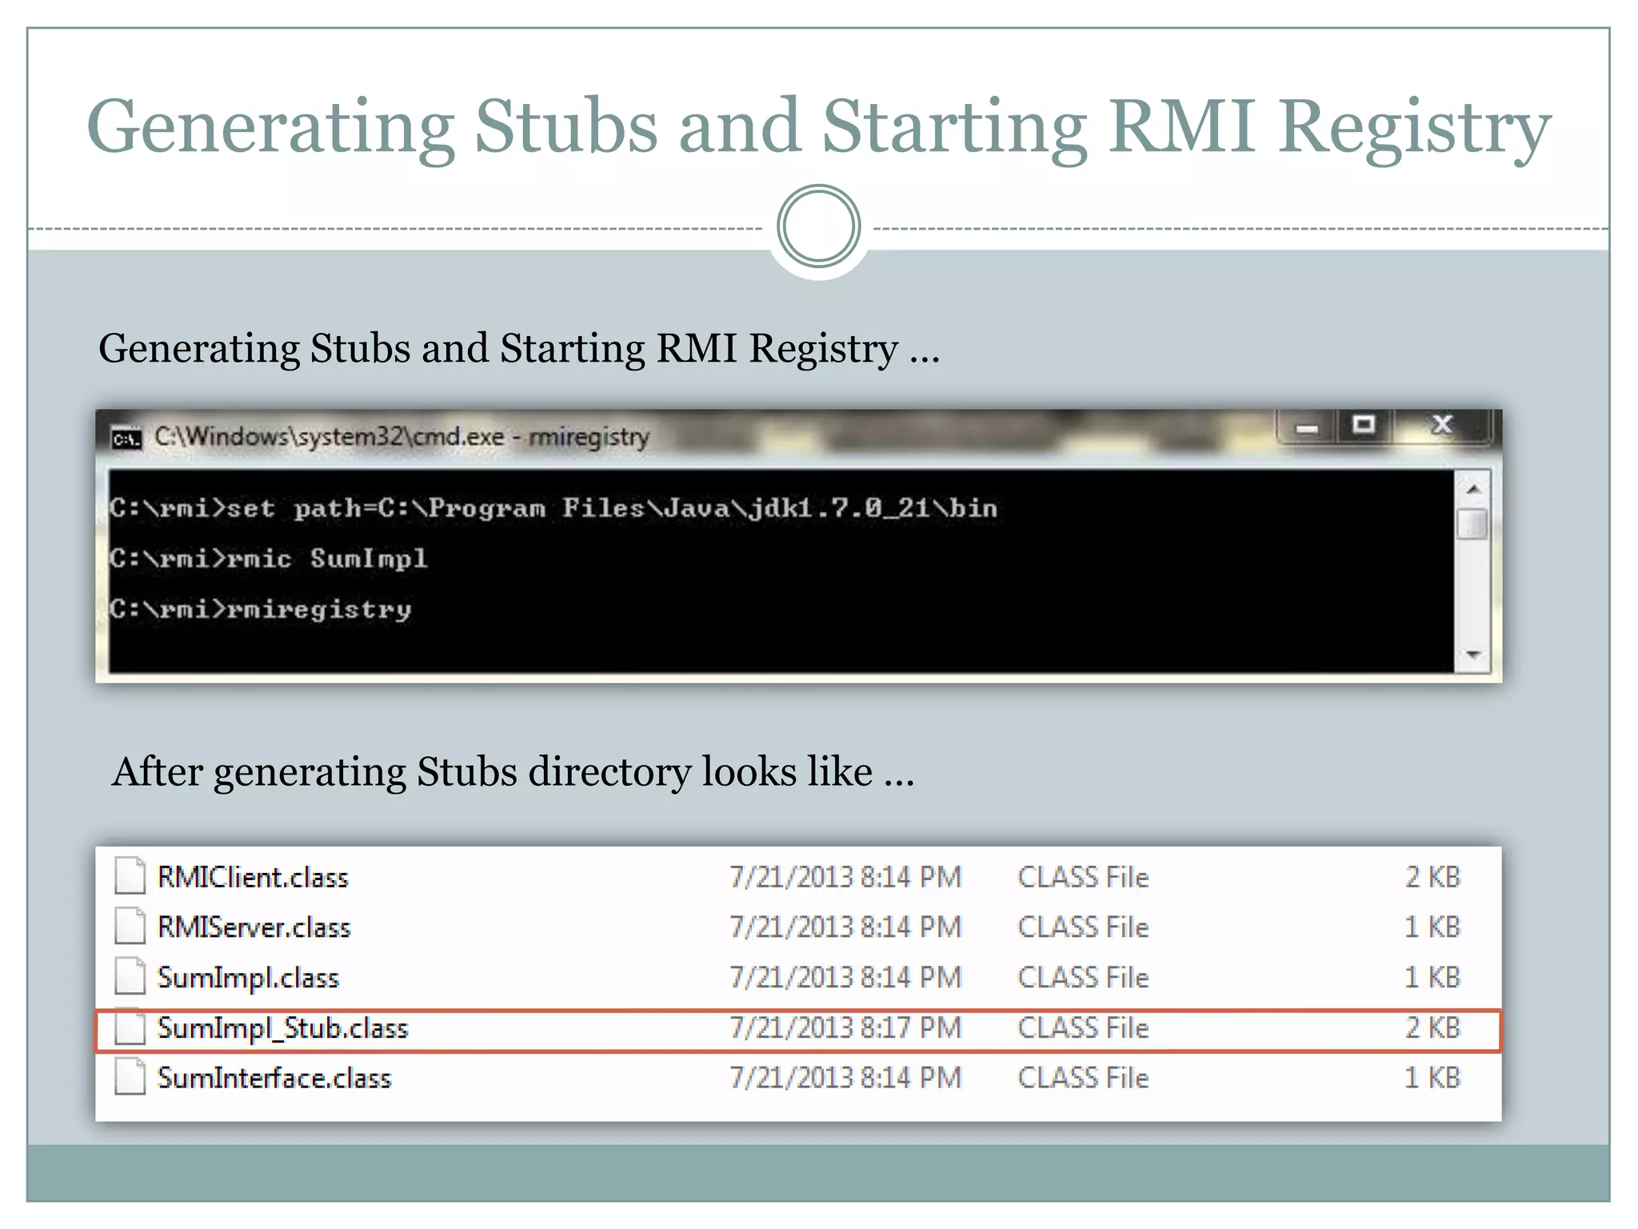Viewport: 1638px width, 1229px height.
Task: Maximize the cmd.exe rmiregistry window
Action: [x=1364, y=425]
